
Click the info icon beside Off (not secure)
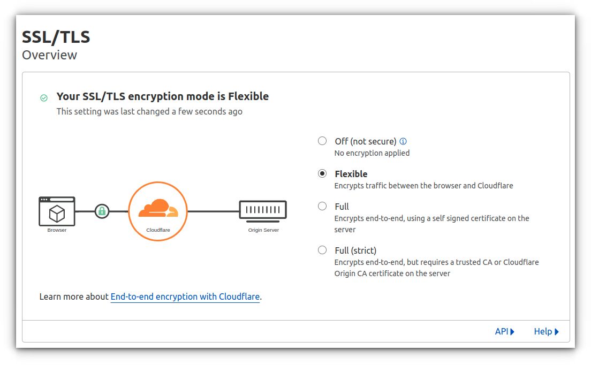403,141
